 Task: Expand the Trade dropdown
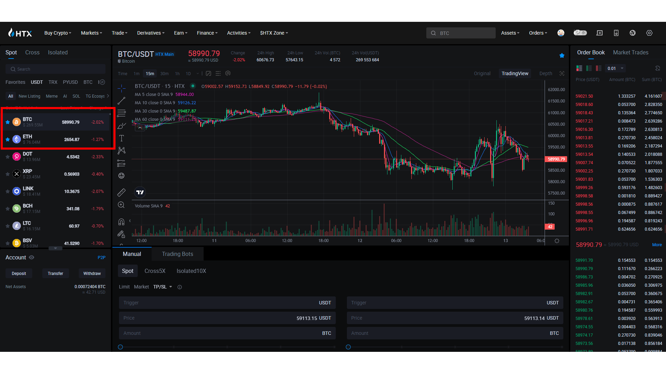(120, 33)
